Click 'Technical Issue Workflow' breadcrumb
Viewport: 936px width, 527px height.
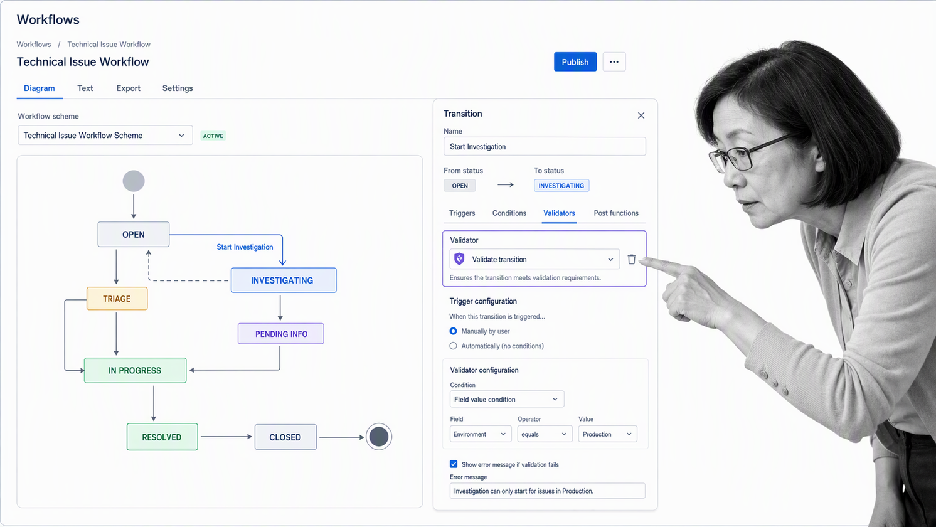(109, 45)
